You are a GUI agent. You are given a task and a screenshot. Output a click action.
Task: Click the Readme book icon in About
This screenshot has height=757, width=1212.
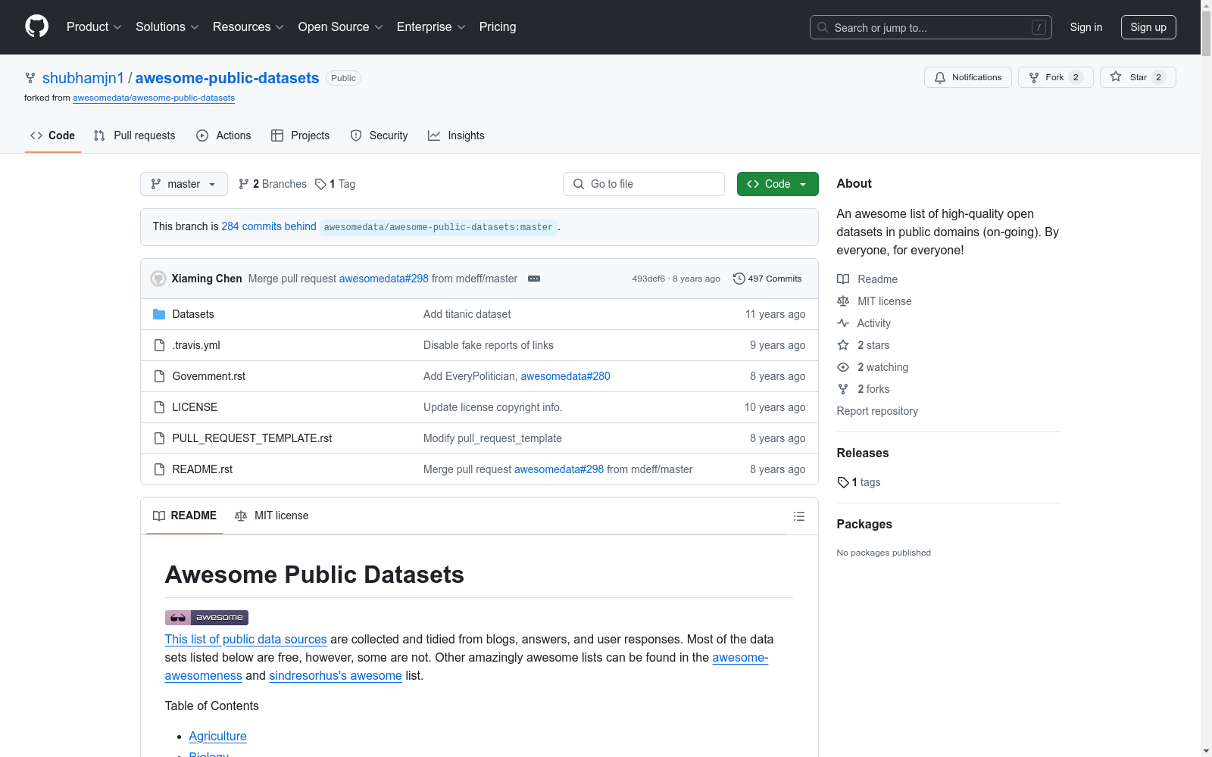coord(843,279)
